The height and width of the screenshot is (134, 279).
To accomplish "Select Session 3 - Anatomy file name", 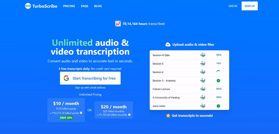I will click(164, 80).
